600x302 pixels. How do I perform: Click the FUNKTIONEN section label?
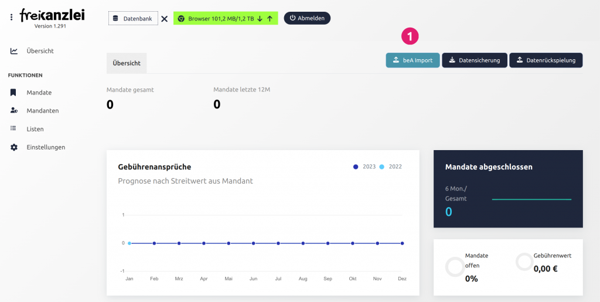[x=25, y=76]
